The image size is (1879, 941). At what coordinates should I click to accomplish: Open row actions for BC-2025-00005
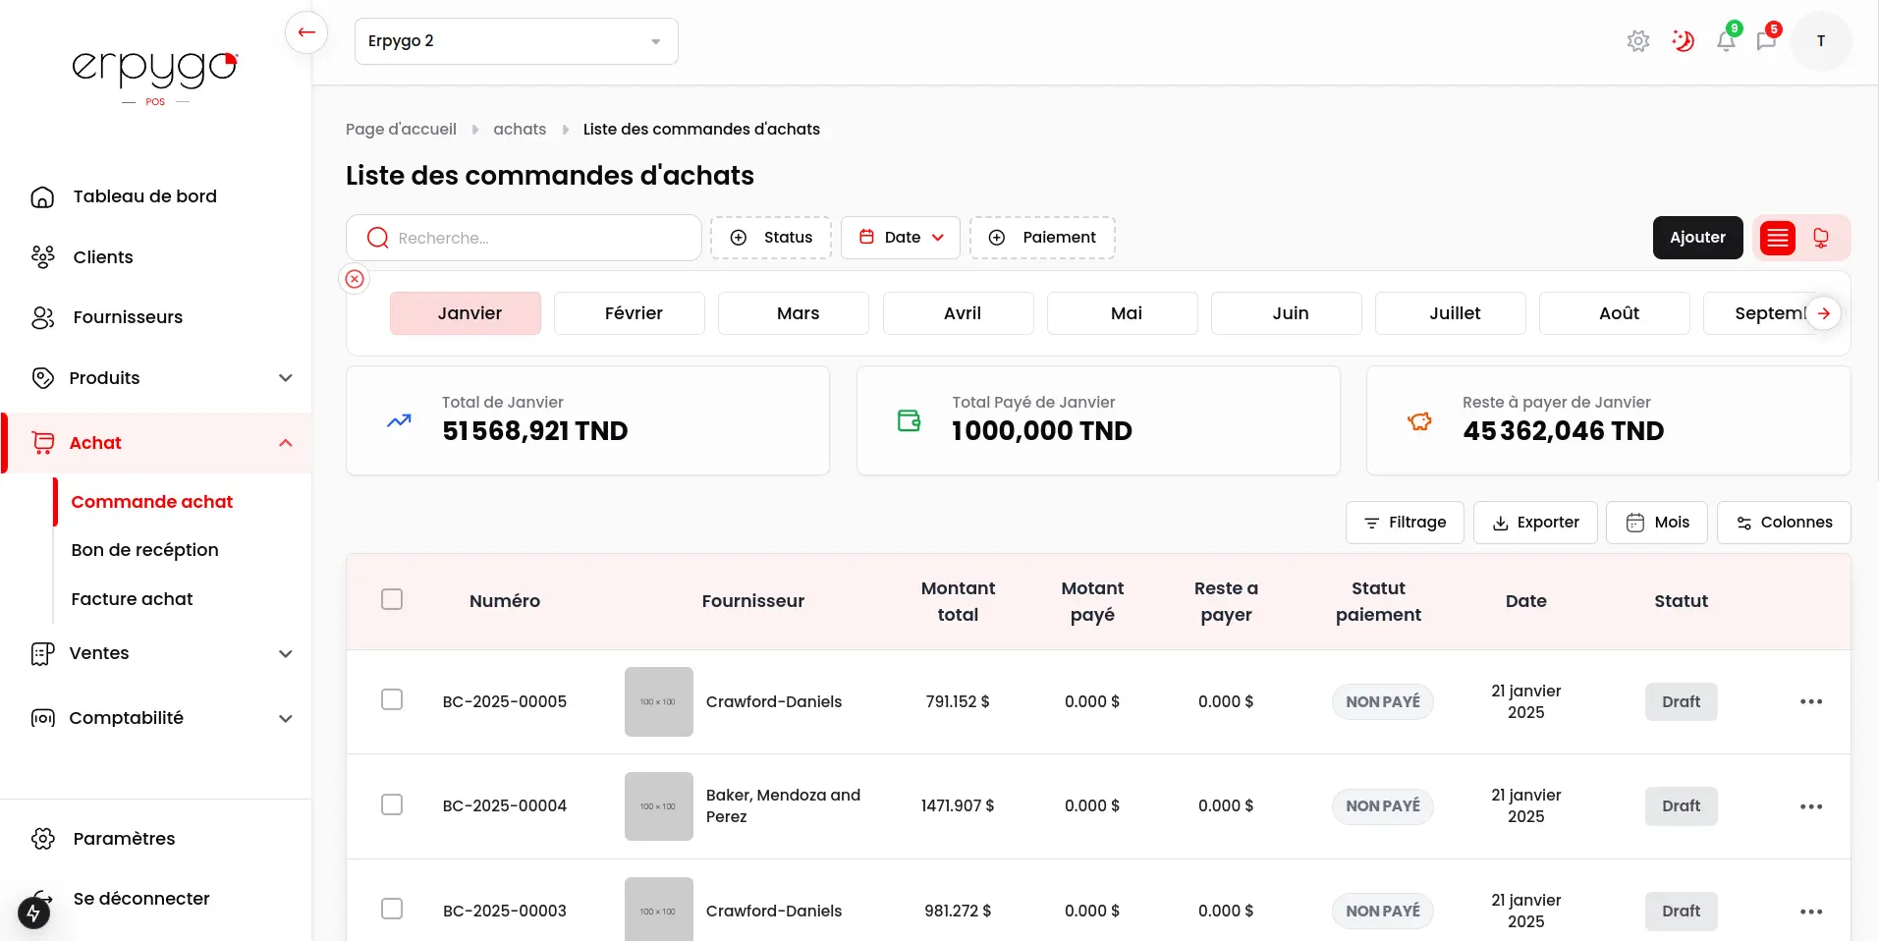(1810, 701)
